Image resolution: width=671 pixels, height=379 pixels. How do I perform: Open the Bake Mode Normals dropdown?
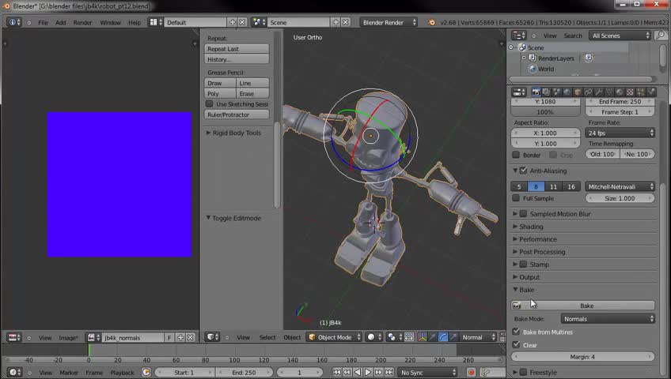[x=608, y=319]
